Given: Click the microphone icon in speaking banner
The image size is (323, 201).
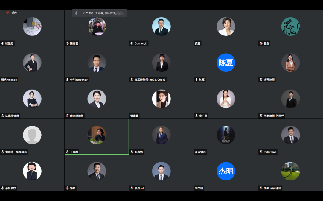Looking at the screenshot, I should coord(76,13).
